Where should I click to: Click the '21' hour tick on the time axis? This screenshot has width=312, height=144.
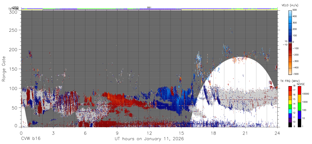(x=245, y=133)
